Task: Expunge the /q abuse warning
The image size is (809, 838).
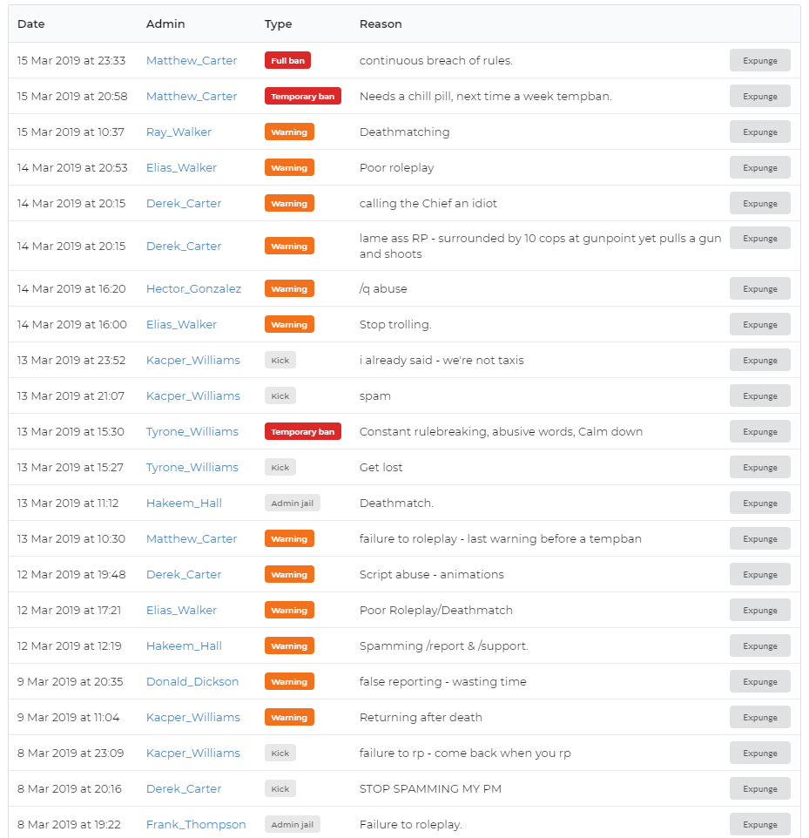Action: tap(759, 288)
